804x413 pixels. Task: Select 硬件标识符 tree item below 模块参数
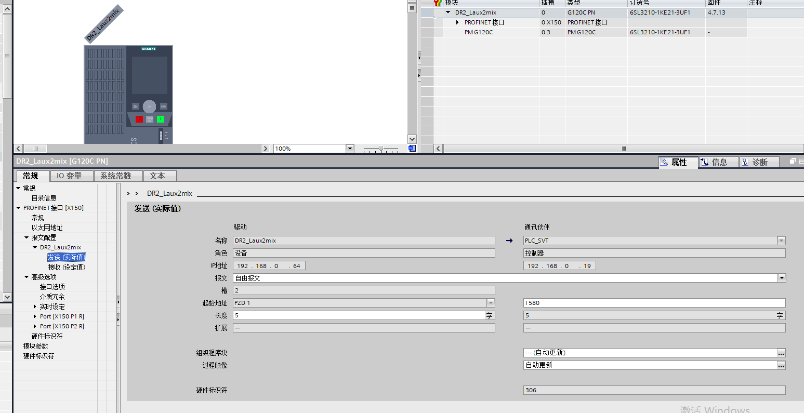[x=38, y=356]
